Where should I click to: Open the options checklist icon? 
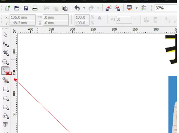pyautogui.click(x=144, y=8)
